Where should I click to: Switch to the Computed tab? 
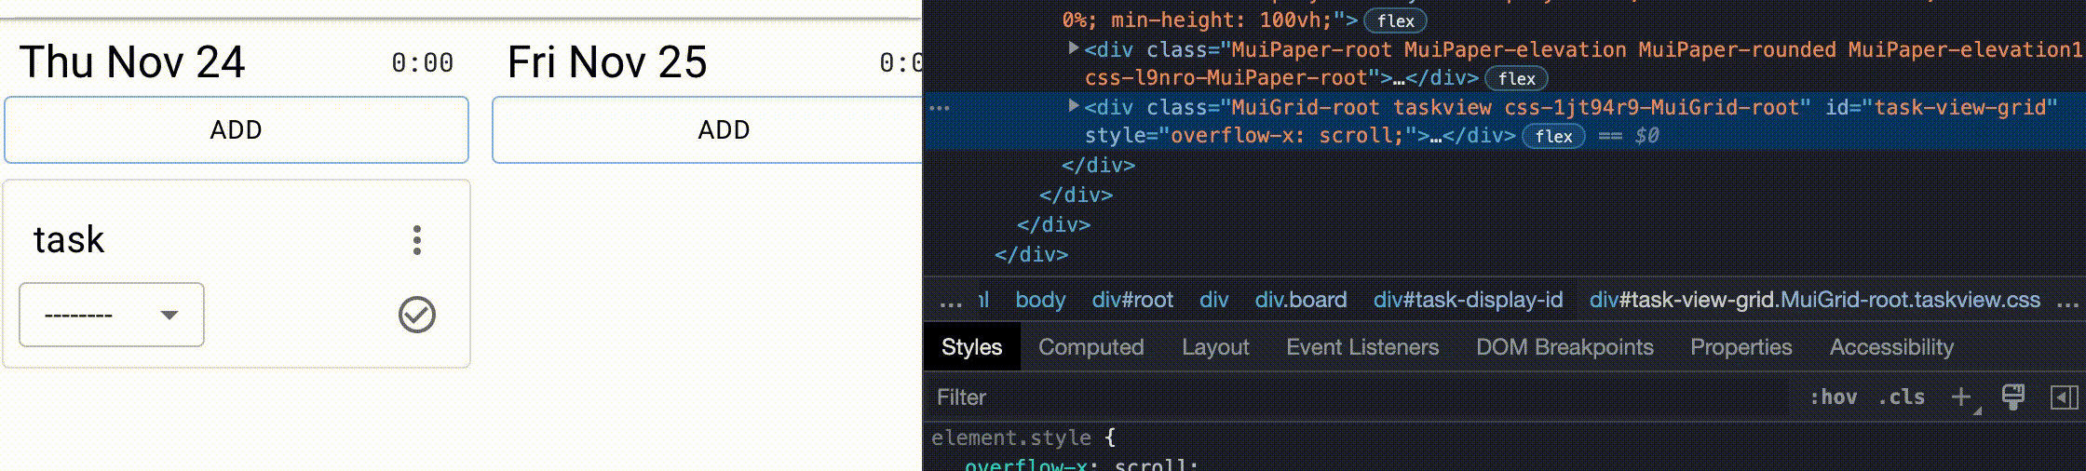coord(1090,347)
